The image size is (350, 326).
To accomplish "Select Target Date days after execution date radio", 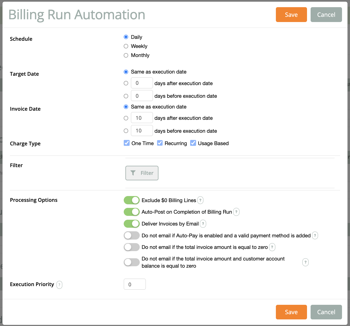I will (126, 83).
